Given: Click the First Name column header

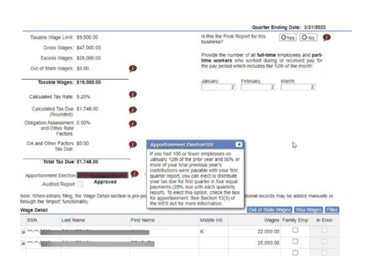Looking at the screenshot, I should coord(142,220).
